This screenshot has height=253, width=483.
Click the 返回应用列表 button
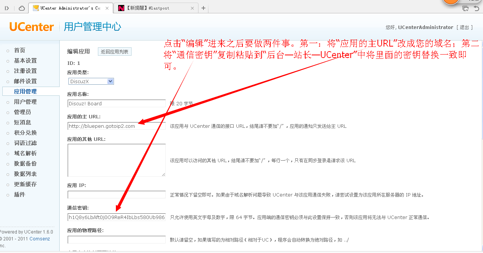coord(115,52)
